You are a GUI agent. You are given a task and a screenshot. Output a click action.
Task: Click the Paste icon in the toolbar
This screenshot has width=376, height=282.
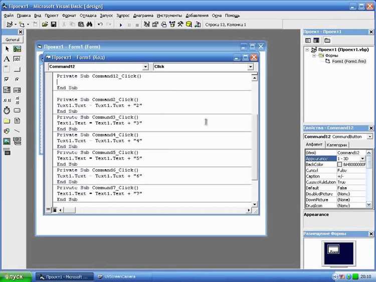tap(81, 25)
